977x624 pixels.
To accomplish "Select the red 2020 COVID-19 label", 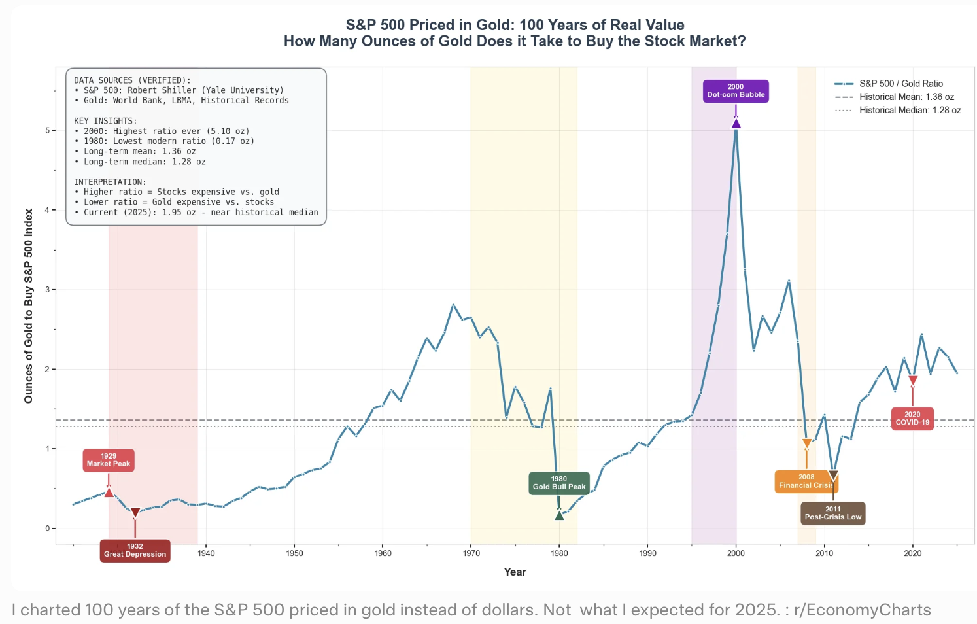I will coord(912,419).
